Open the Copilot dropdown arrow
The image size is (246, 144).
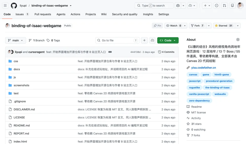(183, 6)
